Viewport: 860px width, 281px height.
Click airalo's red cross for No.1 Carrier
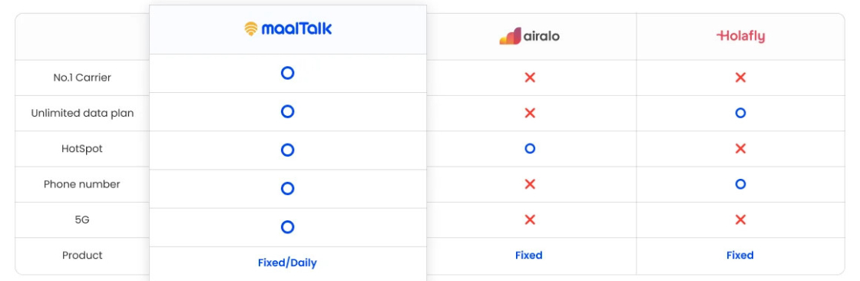[x=529, y=78]
